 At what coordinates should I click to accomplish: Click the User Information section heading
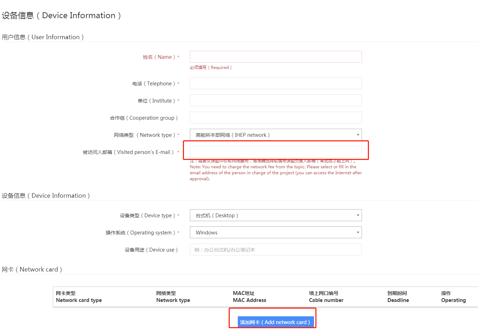click(43, 37)
